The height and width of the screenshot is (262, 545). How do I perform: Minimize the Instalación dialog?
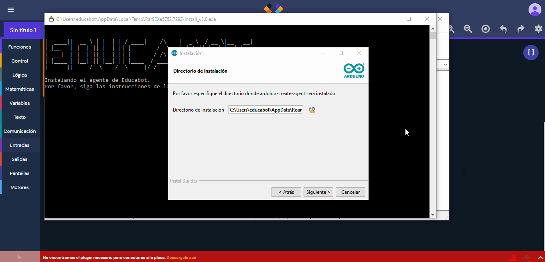(322, 53)
